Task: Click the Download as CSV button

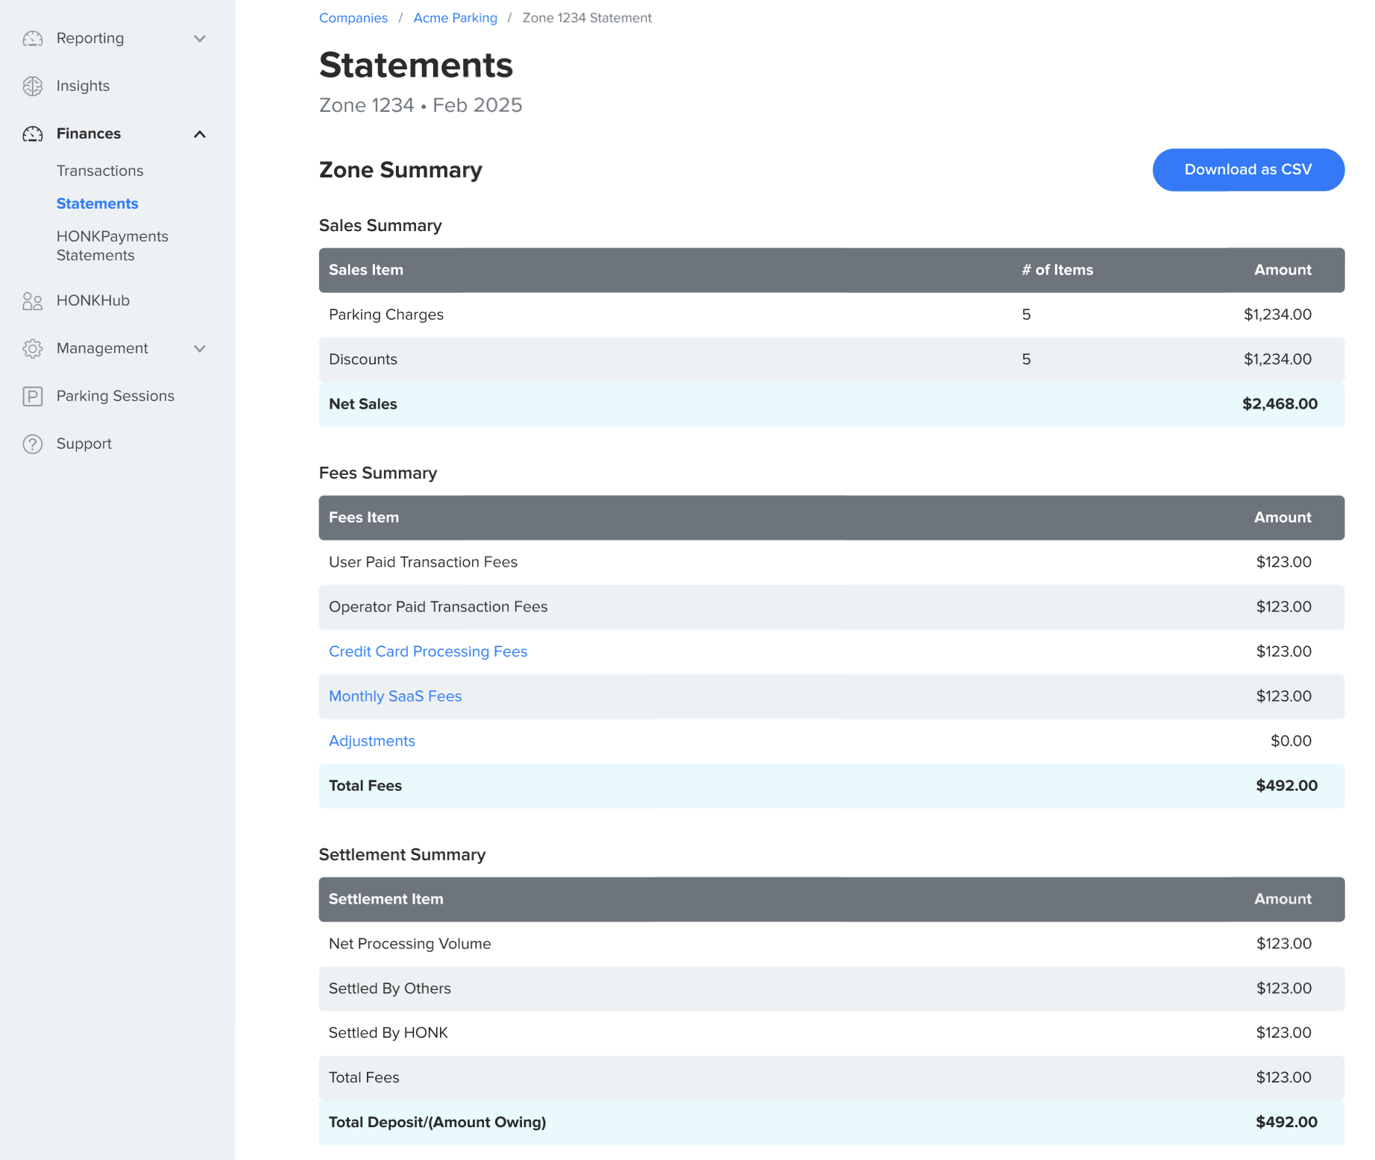Action: point(1248,169)
